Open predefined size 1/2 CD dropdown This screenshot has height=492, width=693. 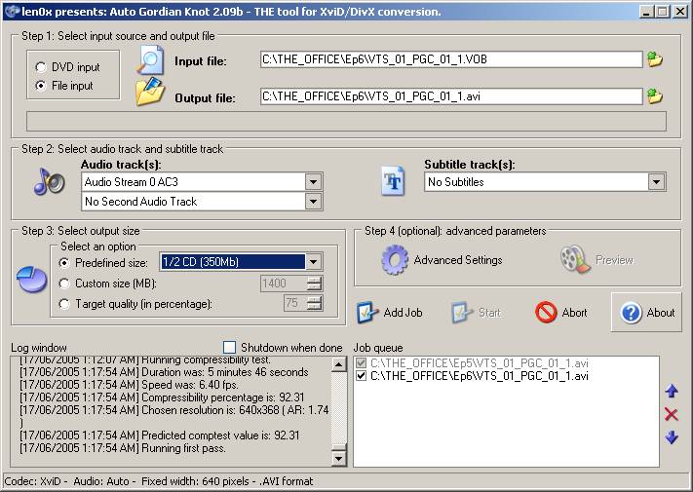pos(313,262)
